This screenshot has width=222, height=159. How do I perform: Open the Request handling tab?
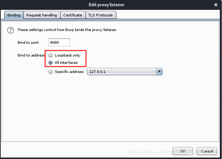coord(42,15)
